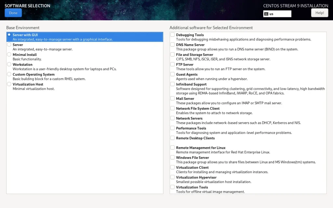Click the blue Done button
Viewport: 333px width, 208px height.
click(x=13, y=13)
